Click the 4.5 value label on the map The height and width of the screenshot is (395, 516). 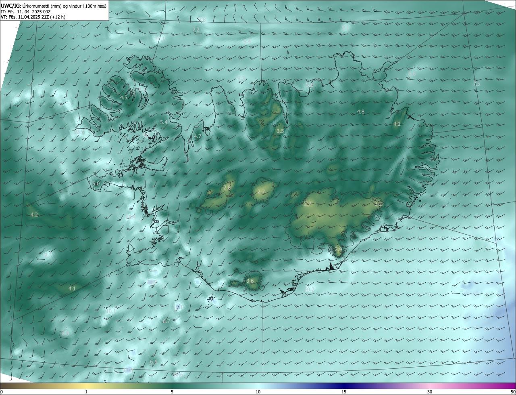point(124,98)
